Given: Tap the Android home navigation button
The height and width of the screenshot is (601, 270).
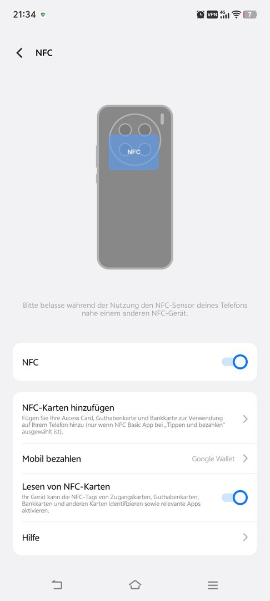Looking at the screenshot, I should pyautogui.click(x=135, y=584).
